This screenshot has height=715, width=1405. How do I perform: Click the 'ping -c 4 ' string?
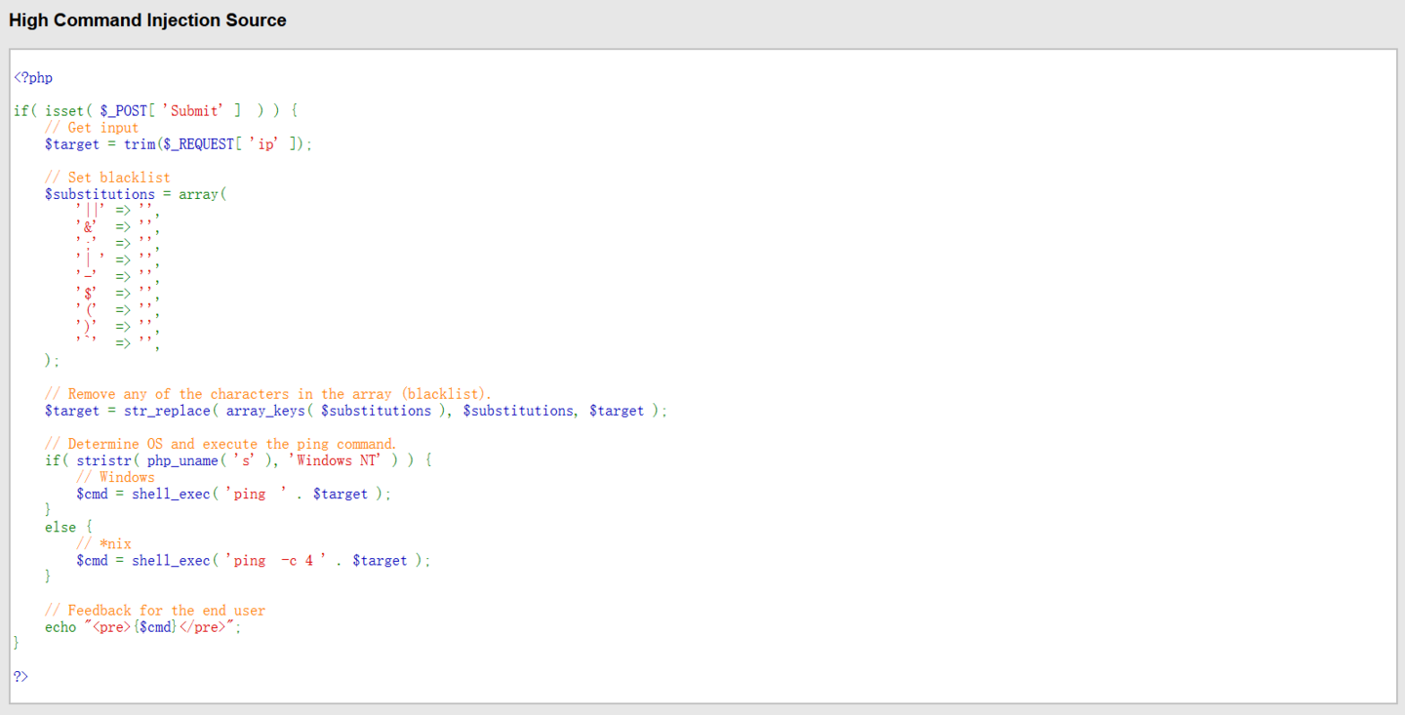click(274, 561)
